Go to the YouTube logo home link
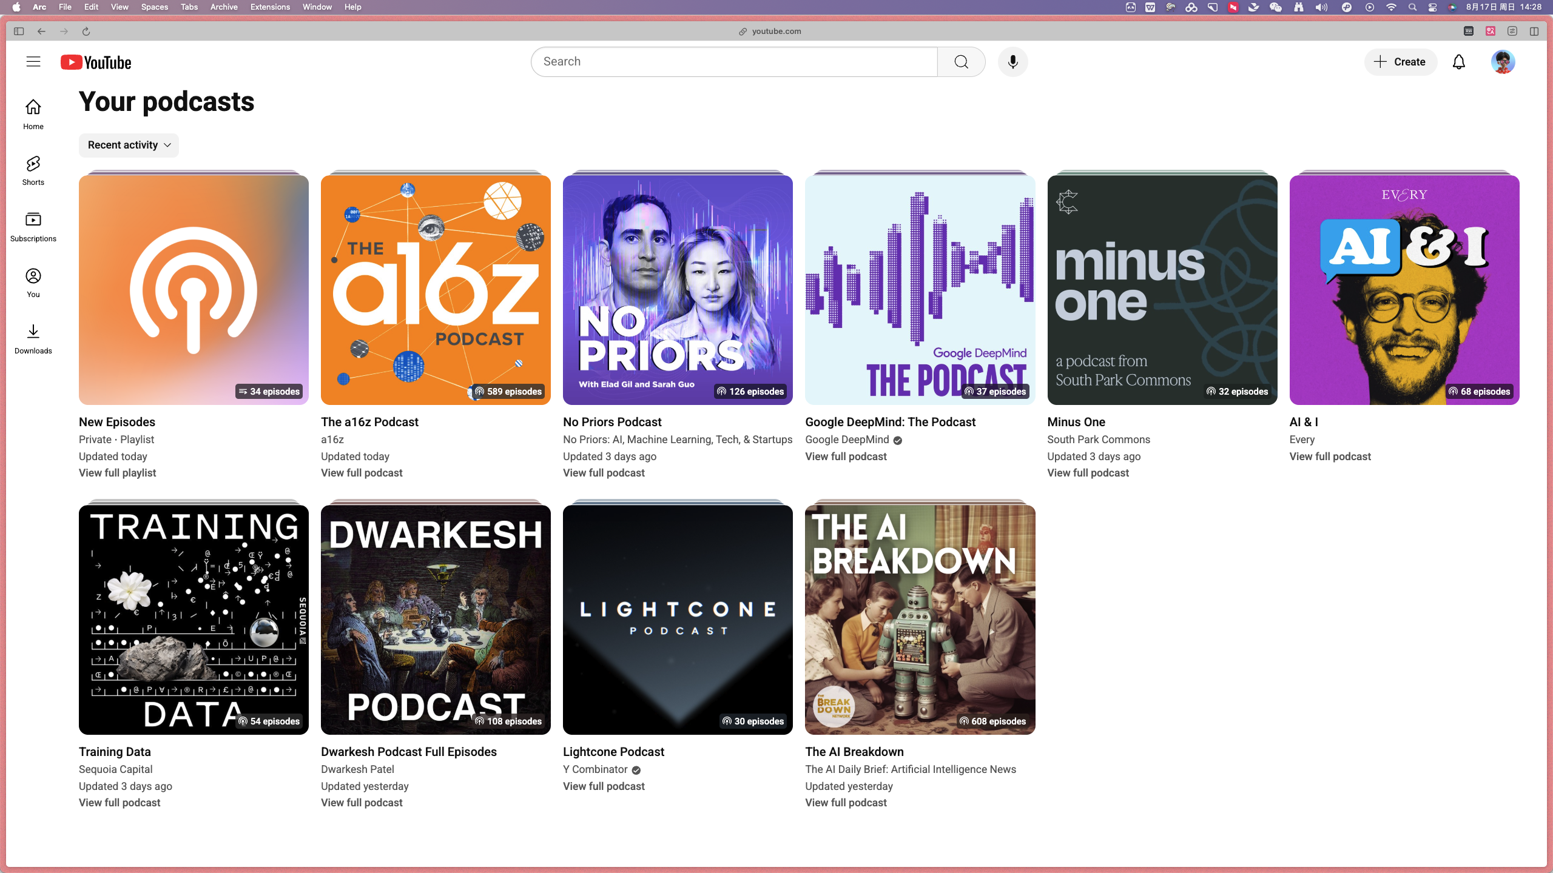 click(96, 62)
